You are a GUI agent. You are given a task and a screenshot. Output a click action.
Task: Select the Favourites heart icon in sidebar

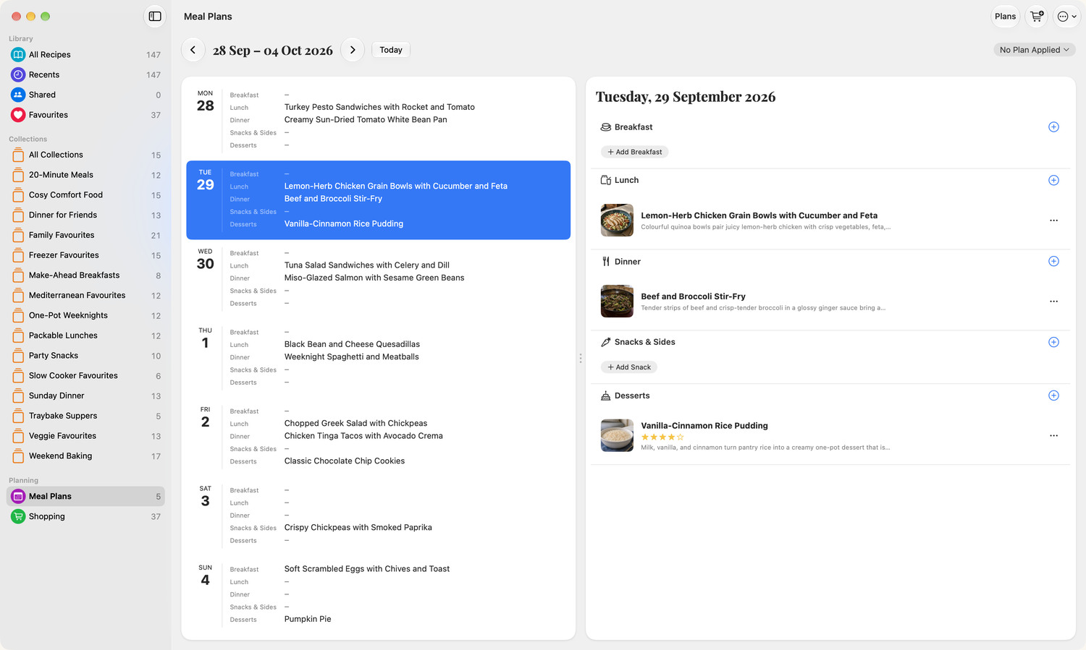(x=18, y=115)
